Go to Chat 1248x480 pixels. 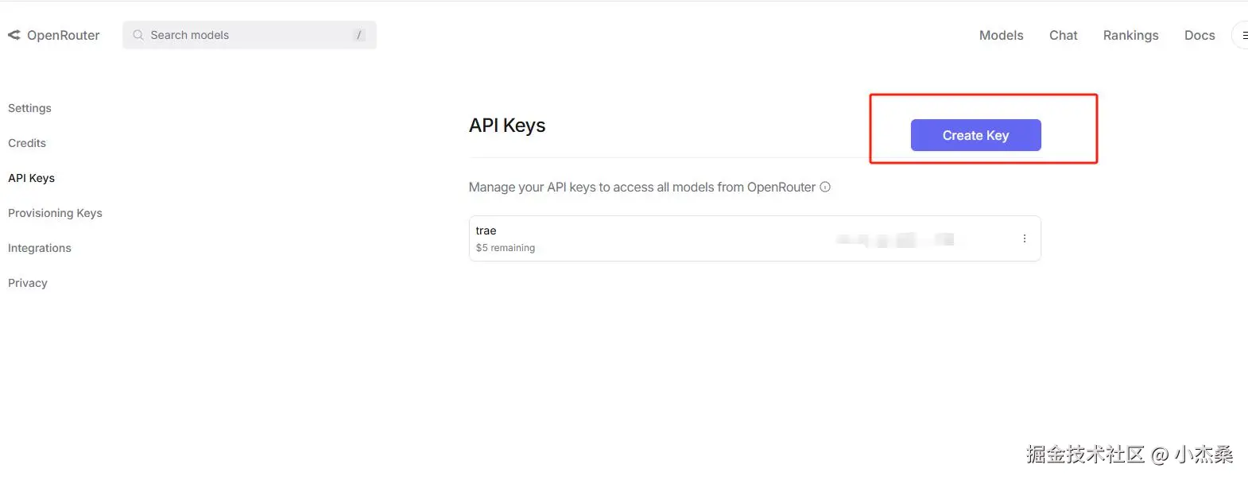pos(1063,35)
